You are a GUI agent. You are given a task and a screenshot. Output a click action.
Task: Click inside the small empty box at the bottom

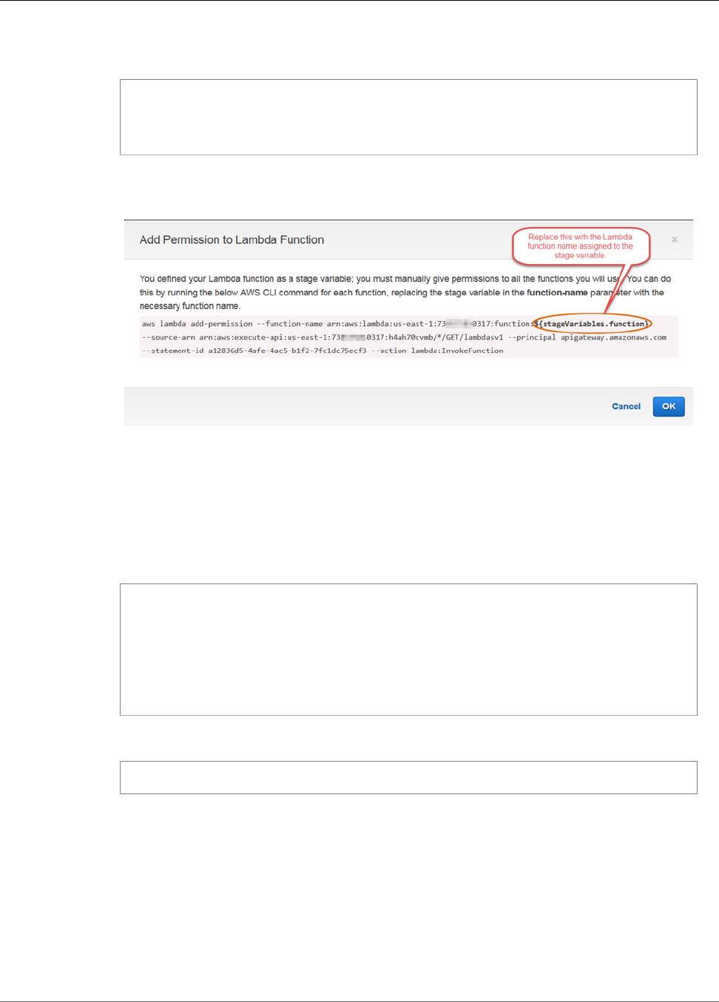point(408,777)
